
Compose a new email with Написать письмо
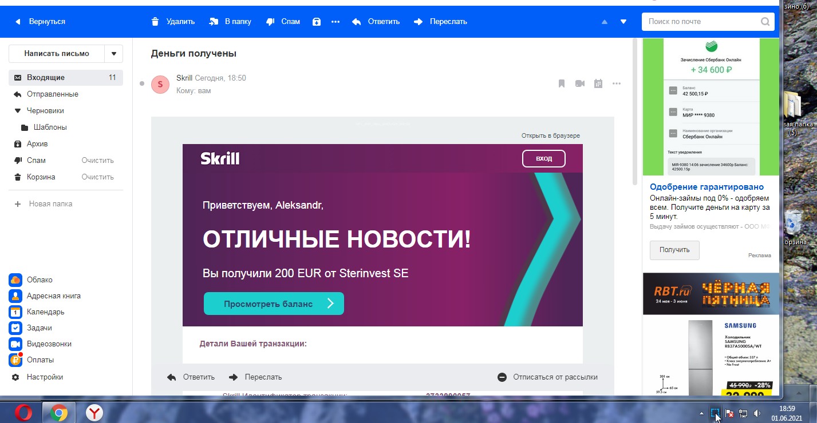pos(57,54)
